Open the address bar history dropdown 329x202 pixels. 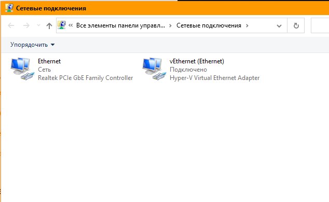[x=279, y=26]
